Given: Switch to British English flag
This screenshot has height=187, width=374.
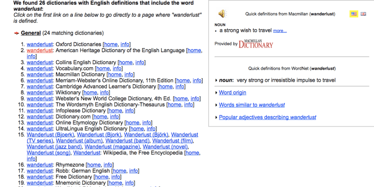Looking at the screenshot, I should [x=363, y=14].
